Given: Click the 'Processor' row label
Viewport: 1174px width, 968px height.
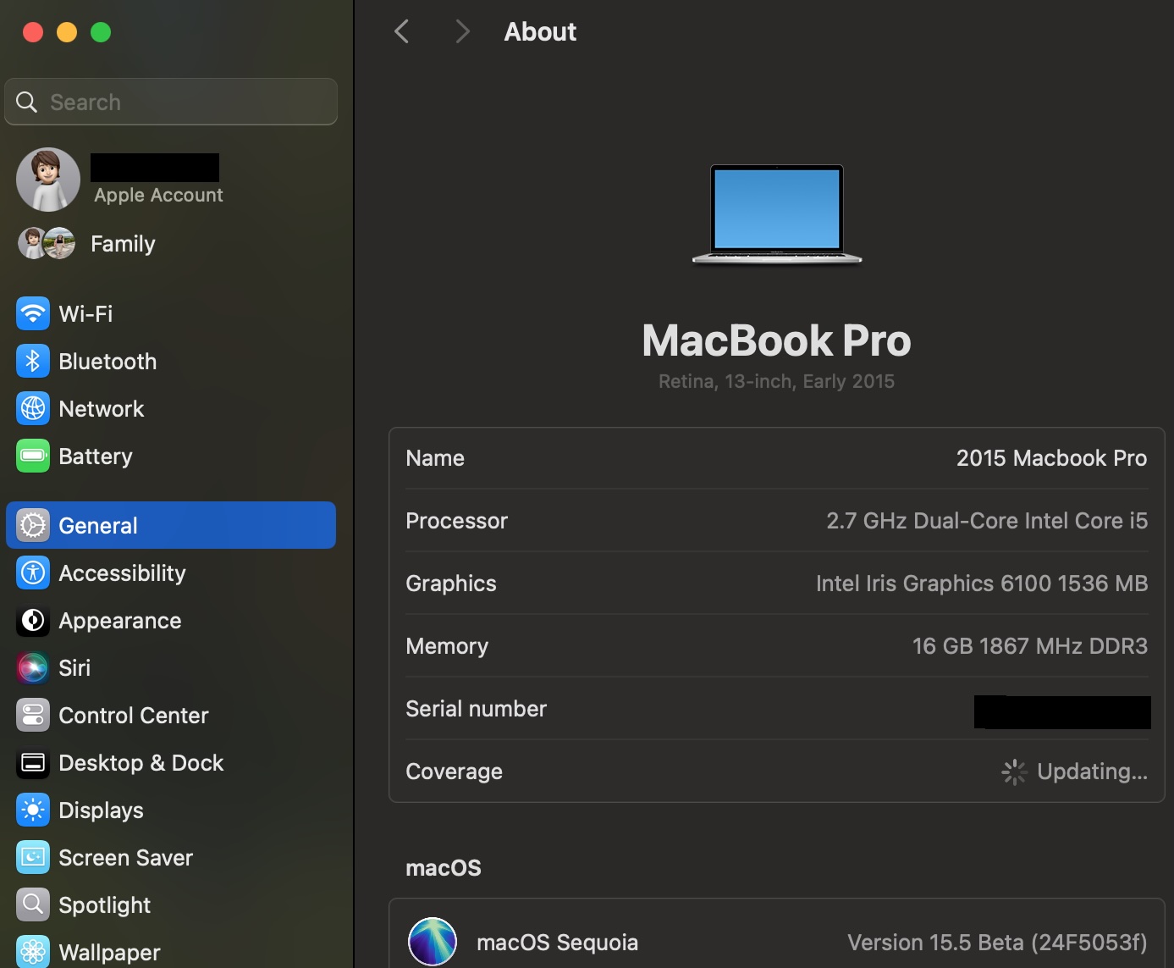Looking at the screenshot, I should [456, 520].
